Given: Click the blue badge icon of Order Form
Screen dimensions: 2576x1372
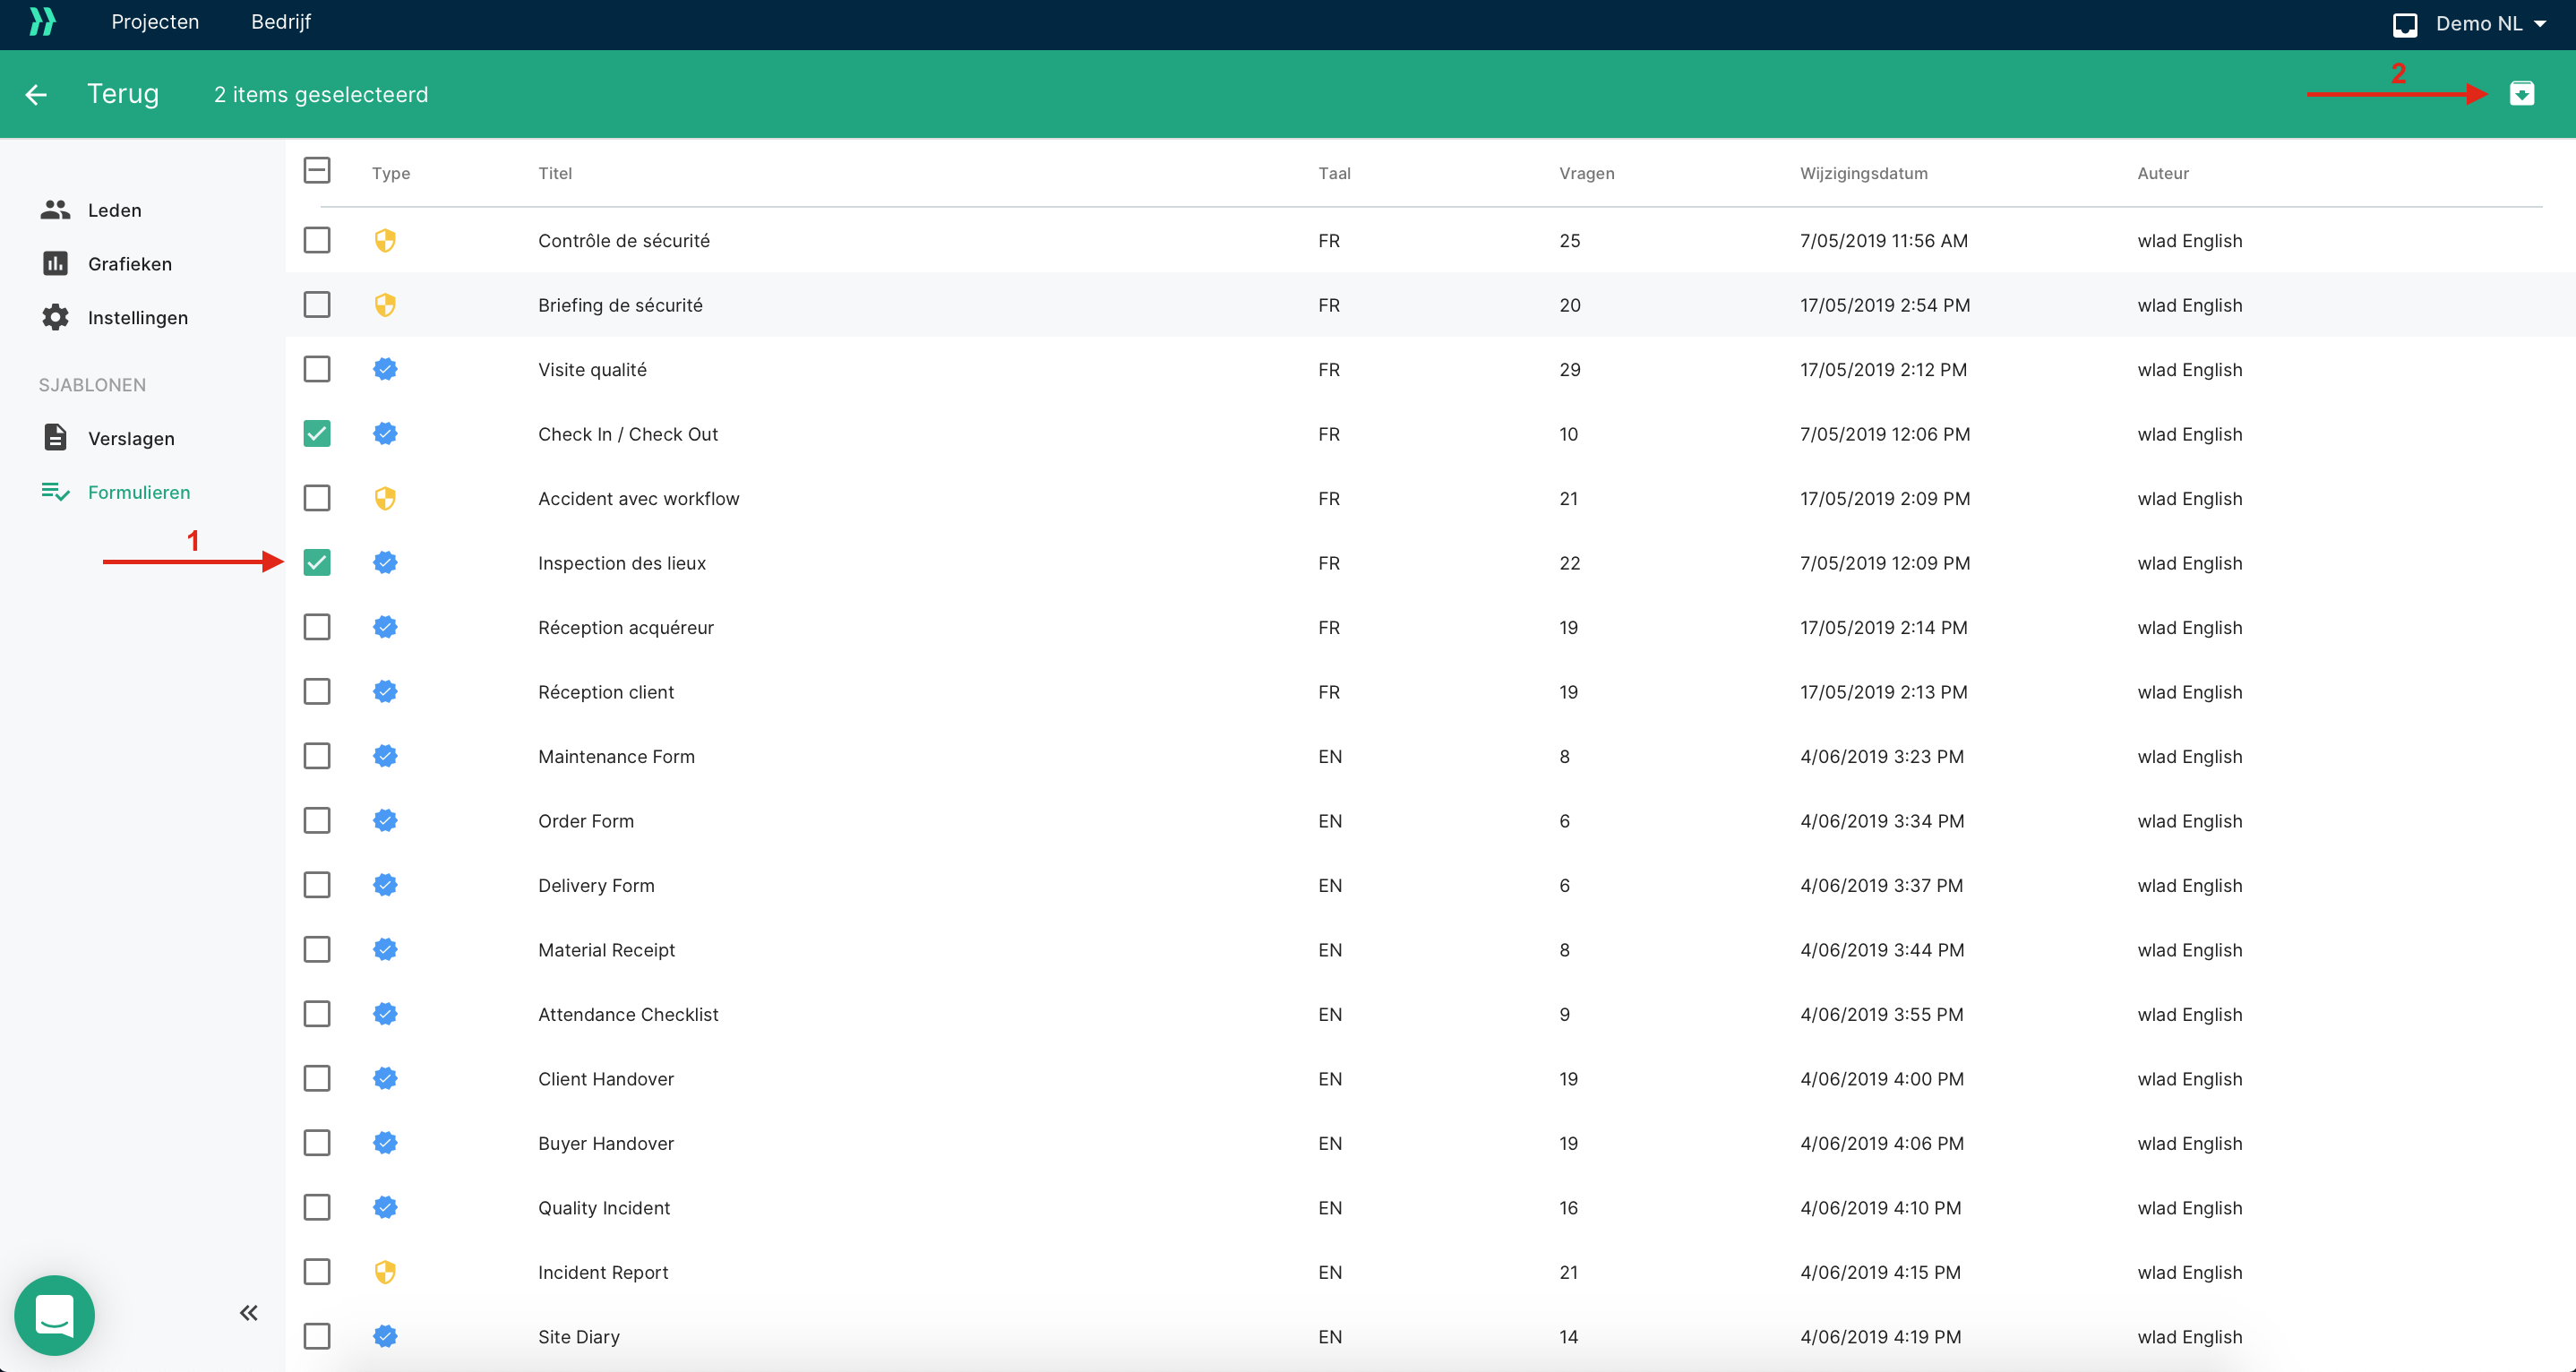Looking at the screenshot, I should 385,821.
